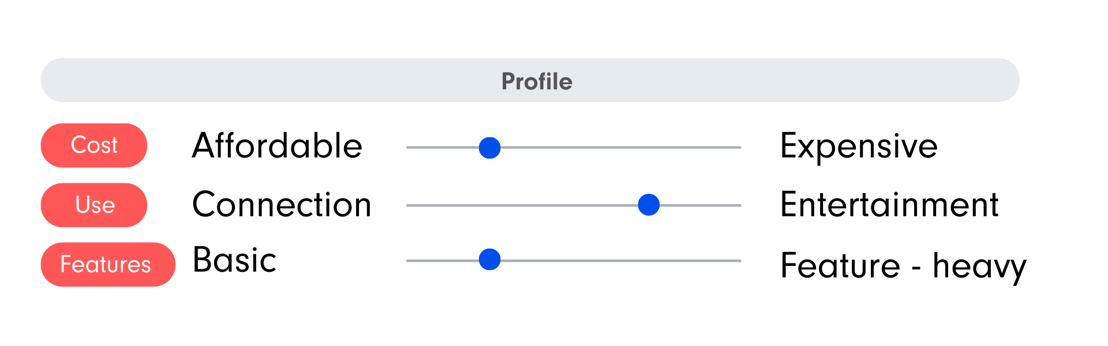The width and height of the screenshot is (1108, 346).
Task: Set Cost slider to far Affordable end
Action: pyautogui.click(x=408, y=148)
